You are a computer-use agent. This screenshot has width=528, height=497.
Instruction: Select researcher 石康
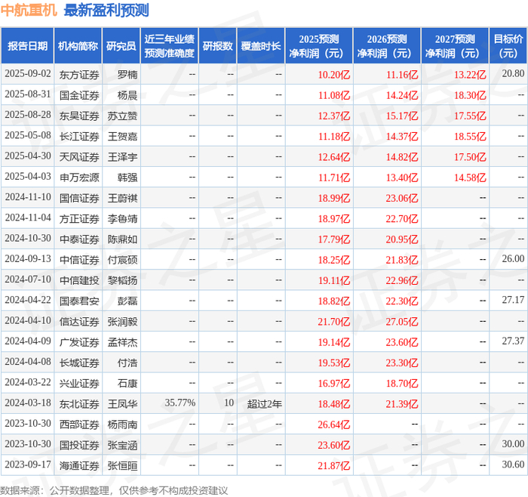[127, 383]
